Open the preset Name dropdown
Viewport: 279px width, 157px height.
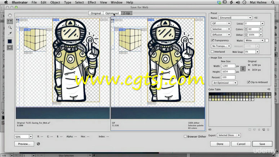coord(235,18)
